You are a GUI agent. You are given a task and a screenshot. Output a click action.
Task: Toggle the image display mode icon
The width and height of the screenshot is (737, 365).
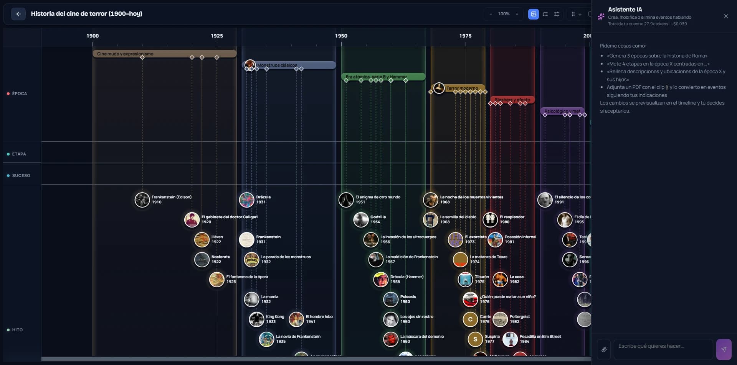click(533, 14)
